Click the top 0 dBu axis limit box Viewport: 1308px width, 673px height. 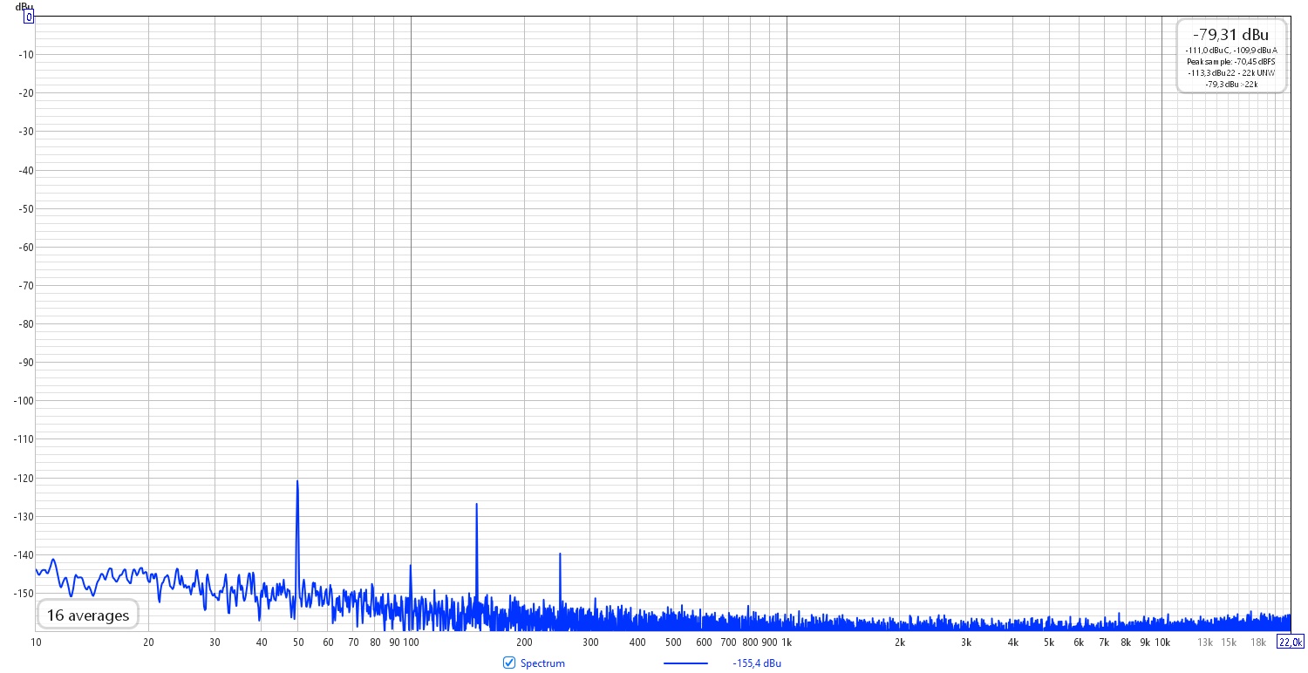tap(29, 17)
